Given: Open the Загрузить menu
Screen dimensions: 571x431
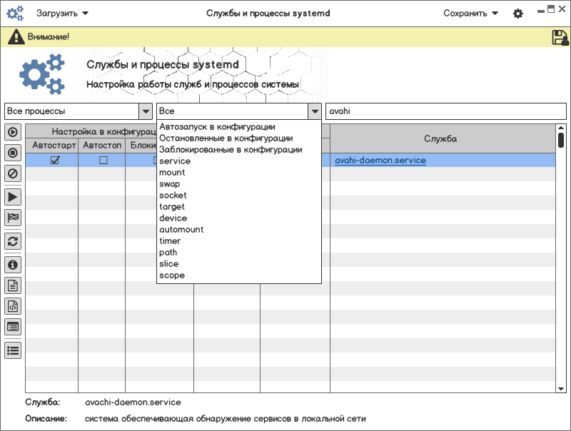Looking at the screenshot, I should click(x=63, y=13).
